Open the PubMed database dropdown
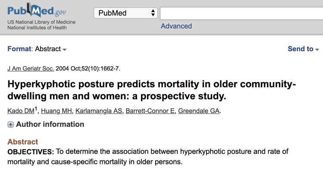 [125, 13]
